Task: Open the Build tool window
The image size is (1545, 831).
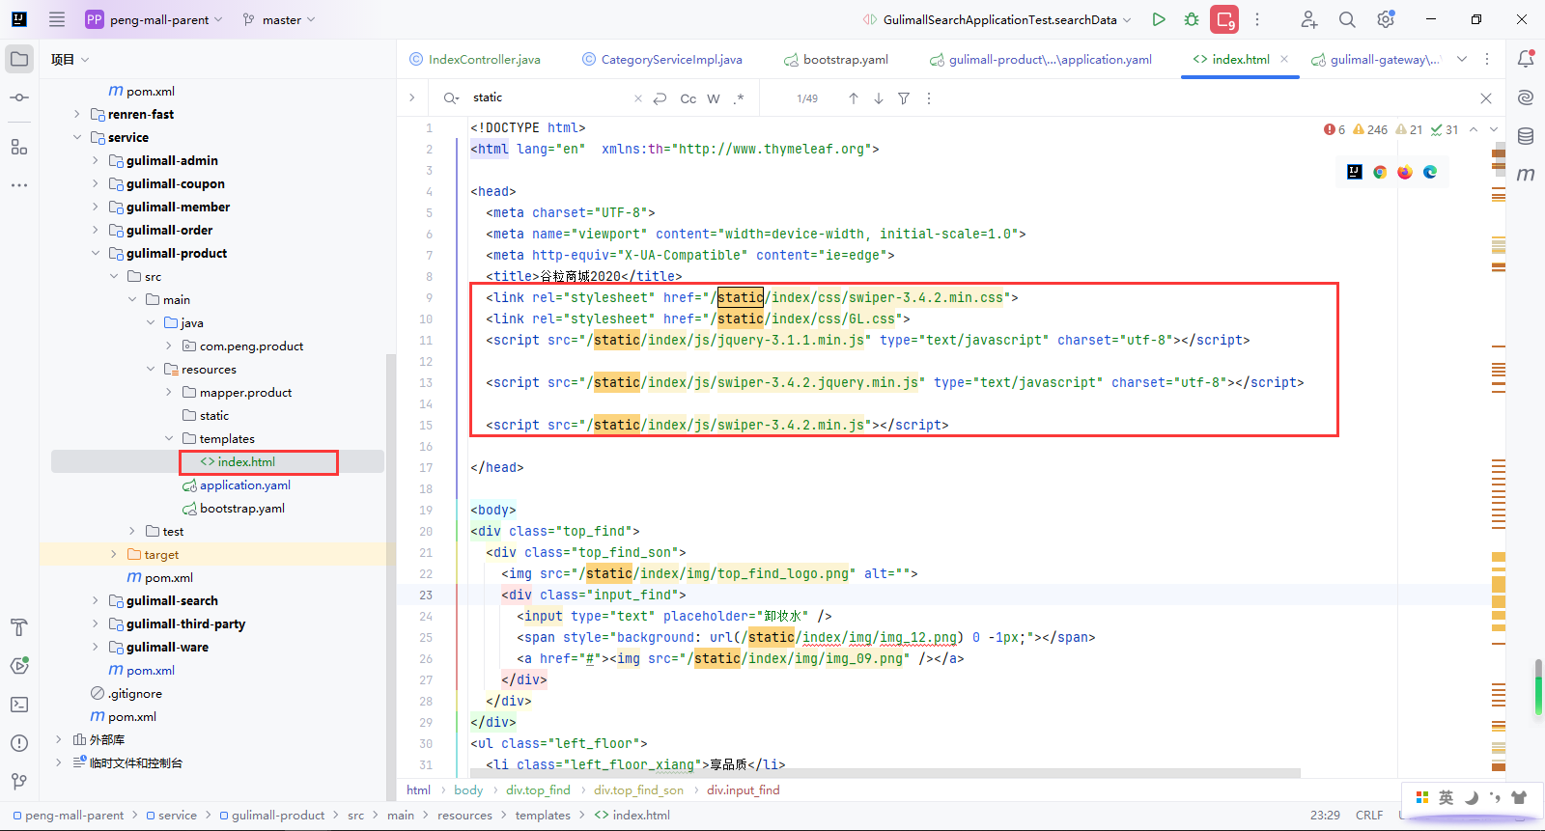Action: pos(19,627)
